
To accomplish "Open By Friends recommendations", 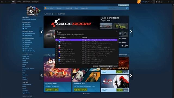I will 27,24.
